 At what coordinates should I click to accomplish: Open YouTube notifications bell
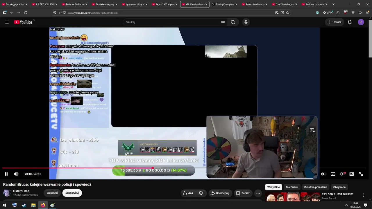[350, 22]
